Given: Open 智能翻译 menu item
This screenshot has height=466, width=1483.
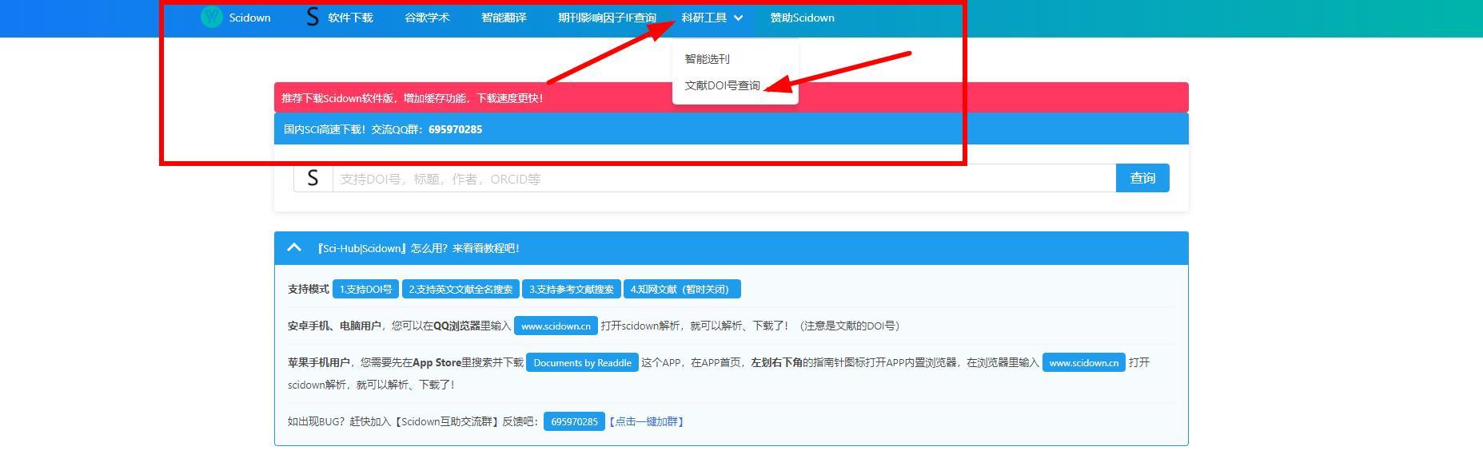Looking at the screenshot, I should tap(504, 18).
